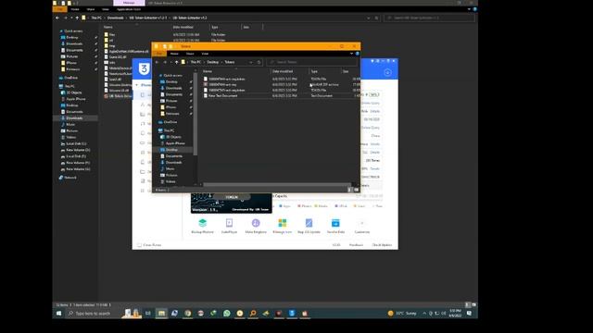Open notification center on taskbar

tap(470, 314)
